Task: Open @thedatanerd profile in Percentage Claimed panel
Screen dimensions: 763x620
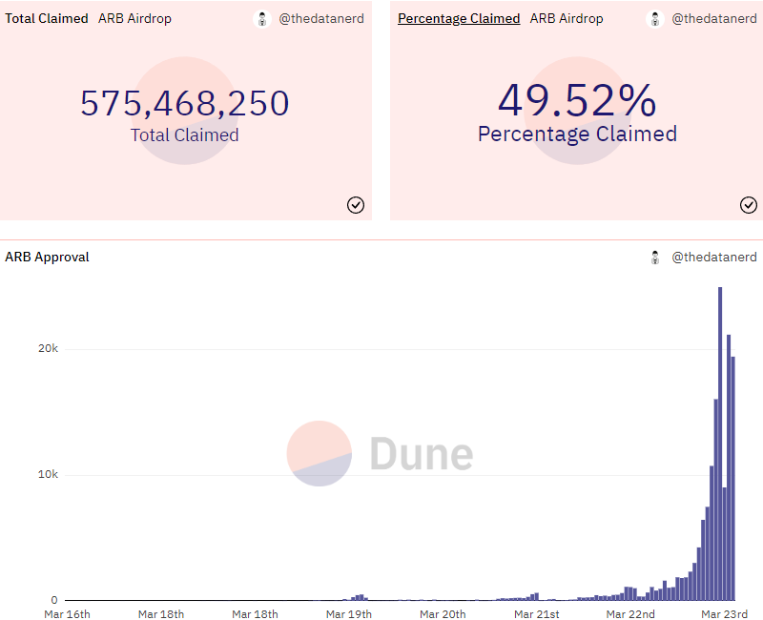Action: [x=713, y=18]
